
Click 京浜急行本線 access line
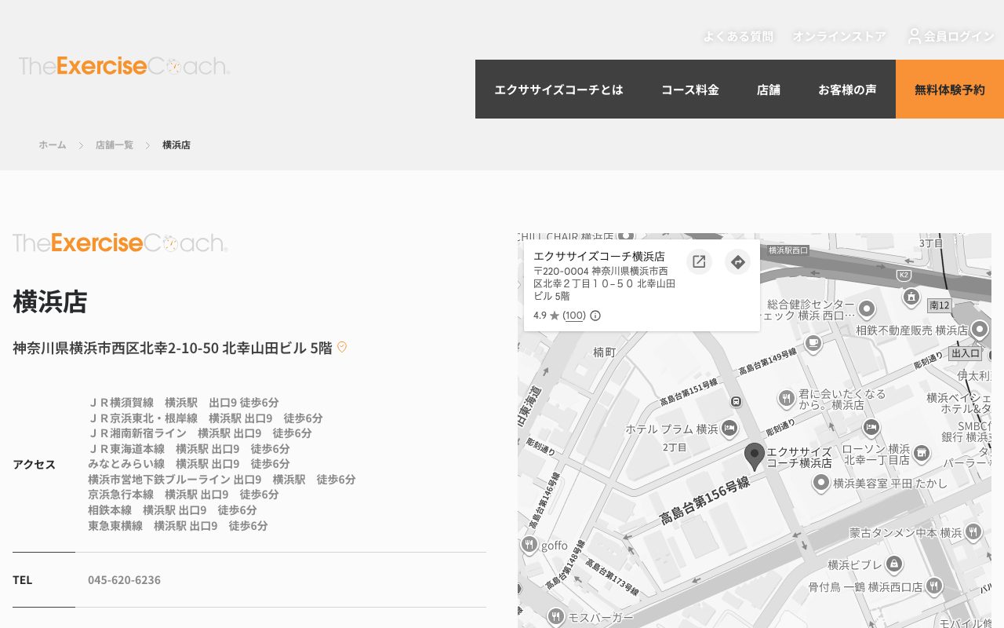(x=184, y=495)
